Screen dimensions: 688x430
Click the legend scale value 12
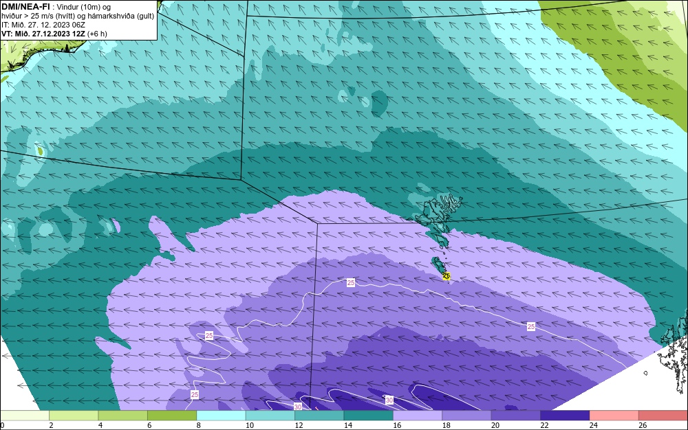coord(299,425)
